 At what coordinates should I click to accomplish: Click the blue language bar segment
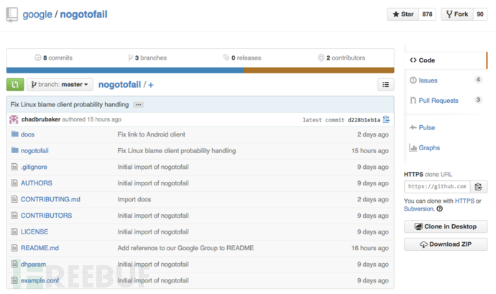pyautogui.click(x=125, y=70)
